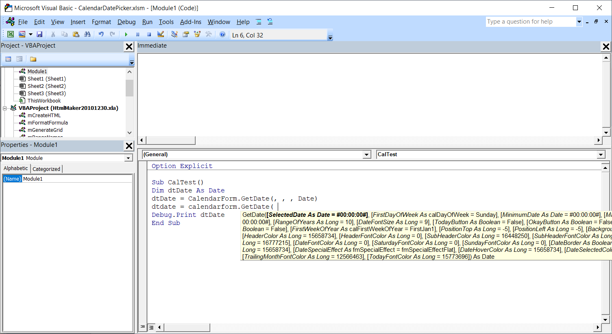This screenshot has height=334, width=612.
Task: Close the Properties - Module1 panel
Action: [x=129, y=146]
